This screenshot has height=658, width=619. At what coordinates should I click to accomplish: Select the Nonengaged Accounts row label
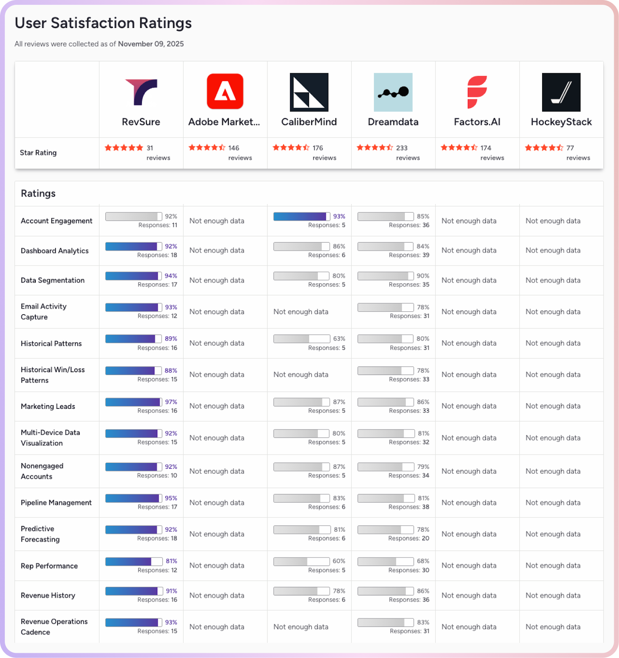[x=42, y=471]
